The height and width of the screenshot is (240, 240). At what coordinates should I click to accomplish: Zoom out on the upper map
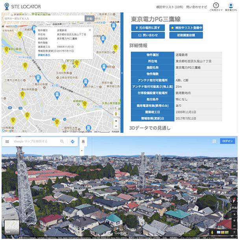(x=116, y=126)
